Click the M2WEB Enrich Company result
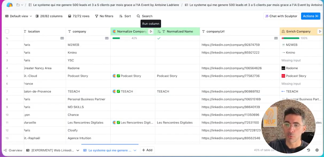The height and width of the screenshot is (157, 324). click(x=301, y=45)
